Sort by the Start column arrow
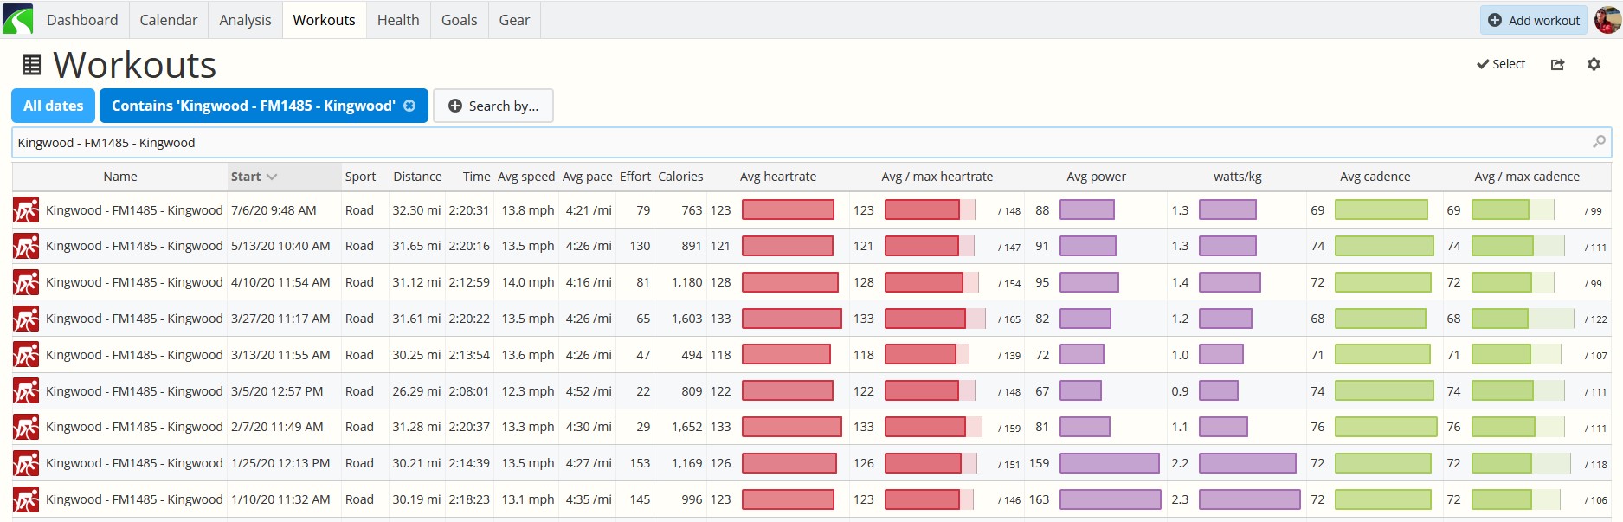Screen dimensions: 1623x522 272,177
